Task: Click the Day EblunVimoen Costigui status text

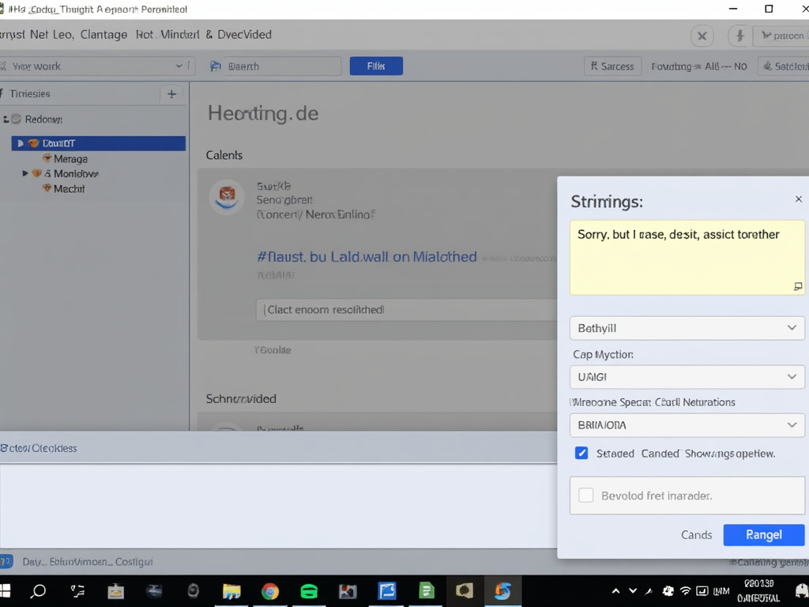Action: coord(88,562)
